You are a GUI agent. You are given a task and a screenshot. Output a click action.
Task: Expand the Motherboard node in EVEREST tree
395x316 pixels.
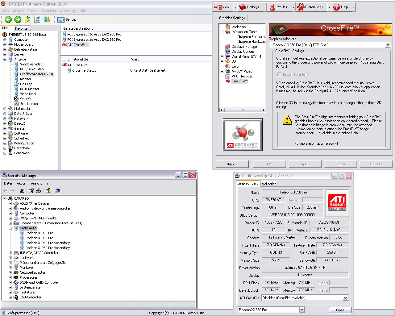pos(5,44)
